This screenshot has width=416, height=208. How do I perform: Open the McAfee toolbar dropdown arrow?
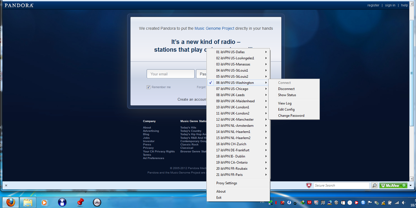(x=410, y=185)
